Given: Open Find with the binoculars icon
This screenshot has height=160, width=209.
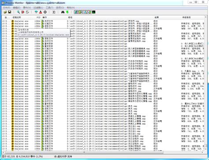Looking at the screenshot, I should [x=63, y=12].
